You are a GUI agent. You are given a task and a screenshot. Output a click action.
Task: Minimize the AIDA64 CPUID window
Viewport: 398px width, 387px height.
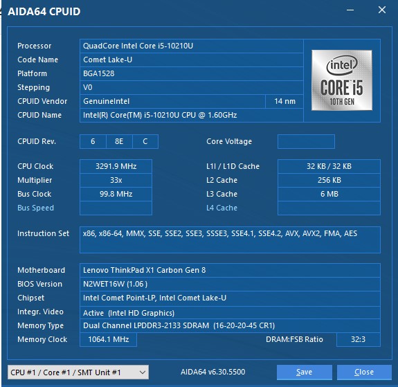point(350,10)
